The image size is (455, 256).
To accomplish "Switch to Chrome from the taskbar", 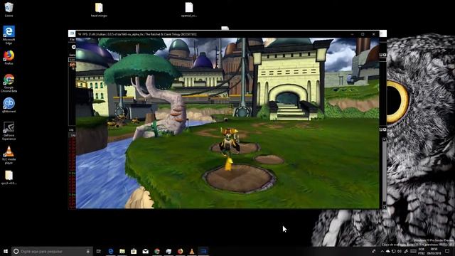I will coord(157,251).
